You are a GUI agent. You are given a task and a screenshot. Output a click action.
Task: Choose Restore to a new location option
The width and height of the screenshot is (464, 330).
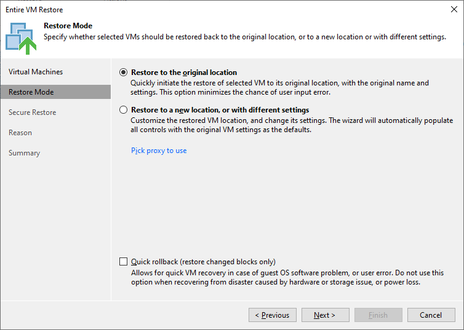pos(124,110)
